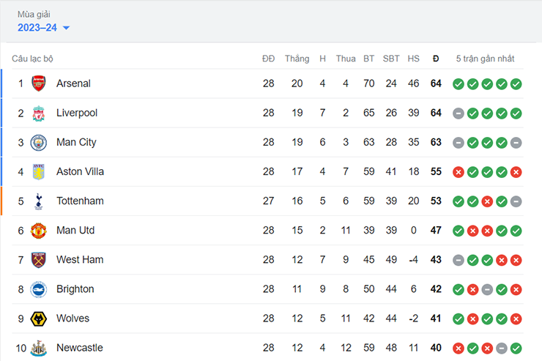542x361 pixels.
Task: Click Liverpool's first grey draw icon
Action: [x=458, y=113]
